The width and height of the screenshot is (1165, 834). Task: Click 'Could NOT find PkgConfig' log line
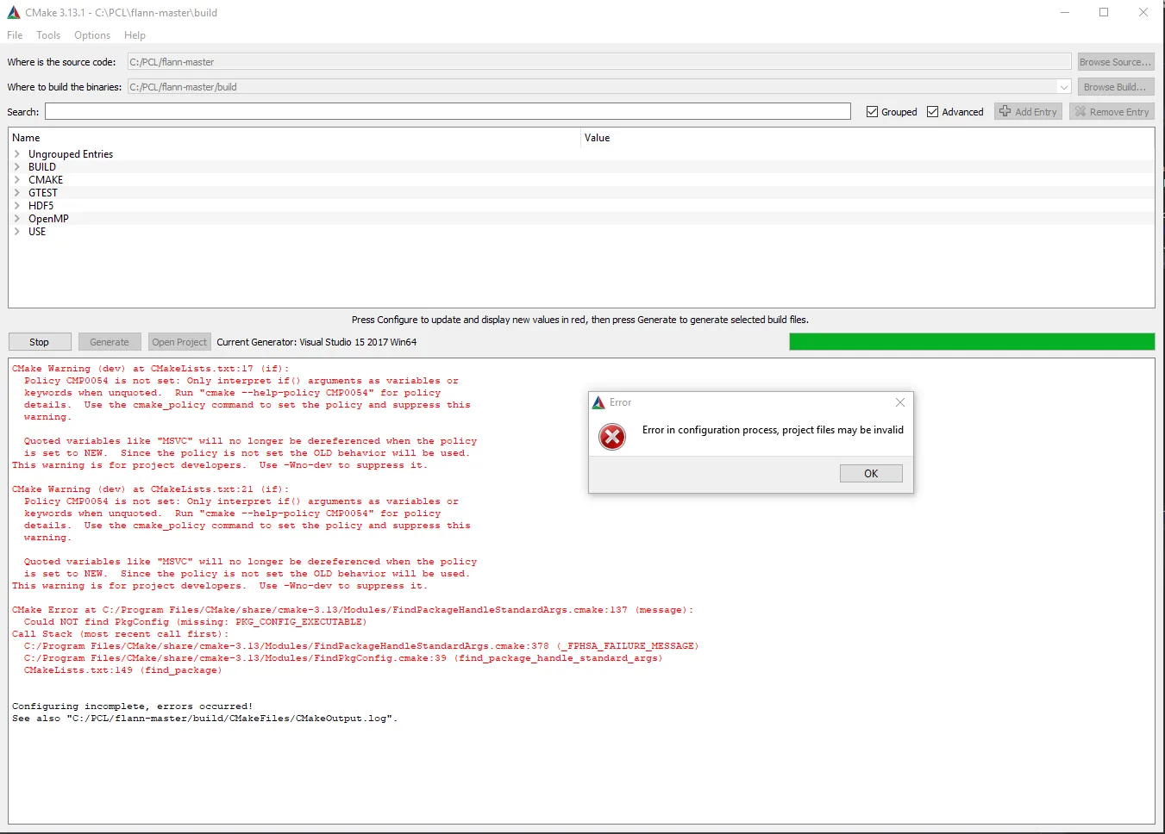pyautogui.click(x=195, y=622)
